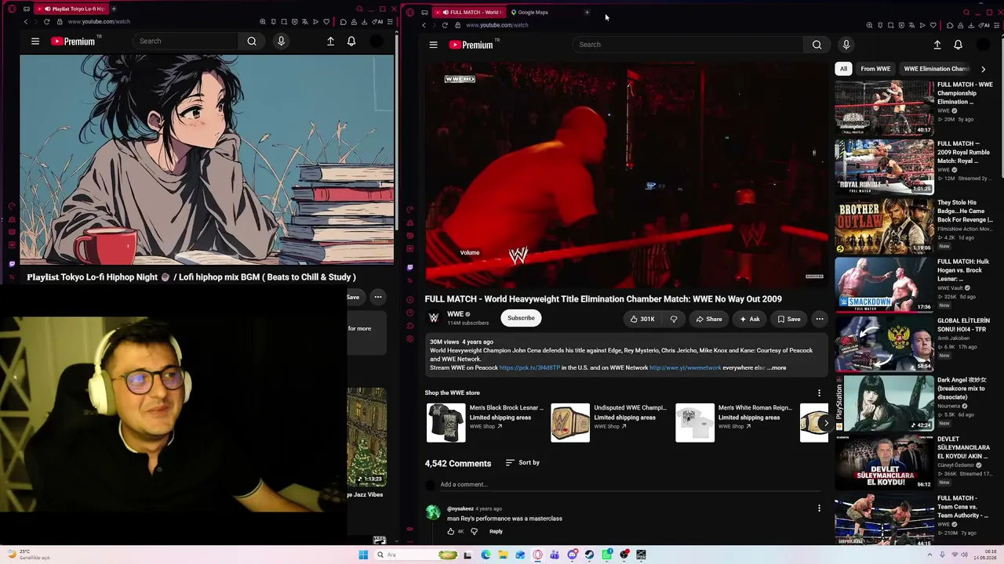
Task: Reload the WWE video page
Action: pyautogui.click(x=445, y=25)
